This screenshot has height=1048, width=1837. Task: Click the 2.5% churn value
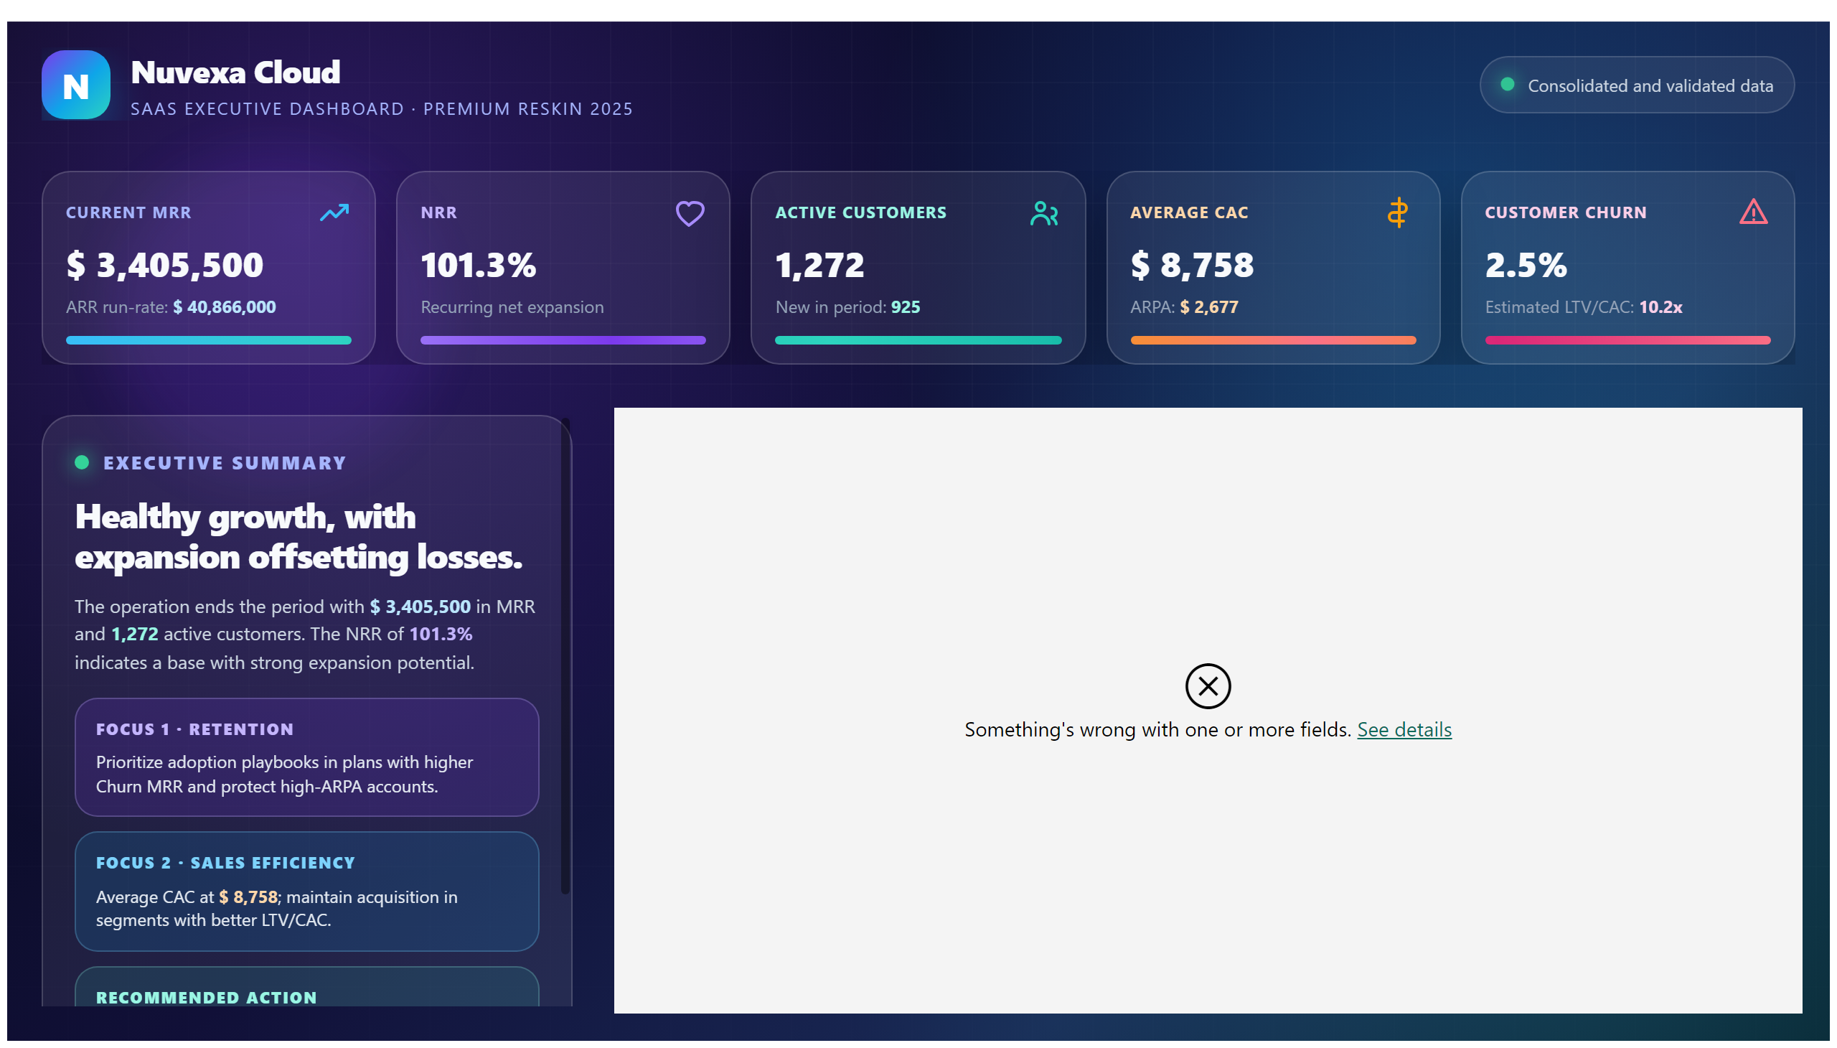tap(1526, 265)
